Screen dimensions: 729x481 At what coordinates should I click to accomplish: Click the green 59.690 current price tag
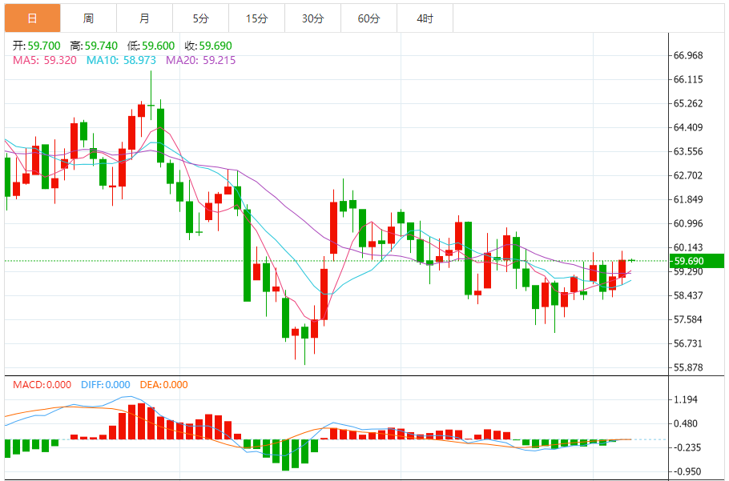coord(696,261)
